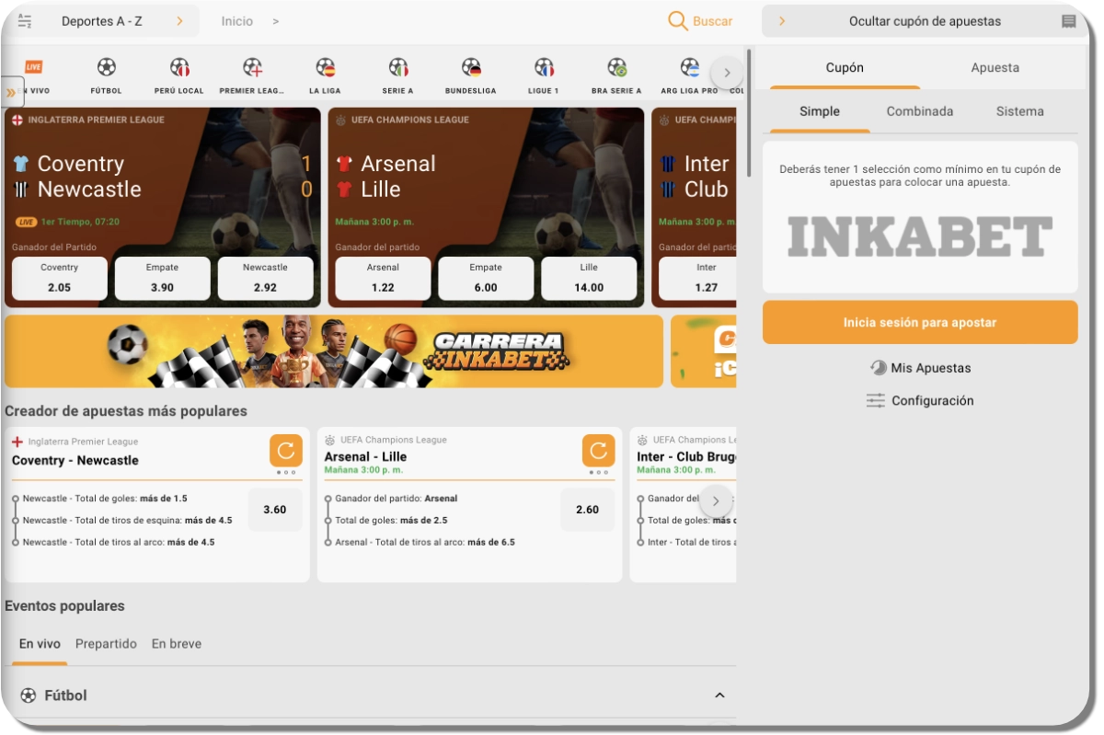
Task: Select the Sistema bet type tab
Action: coord(1020,111)
